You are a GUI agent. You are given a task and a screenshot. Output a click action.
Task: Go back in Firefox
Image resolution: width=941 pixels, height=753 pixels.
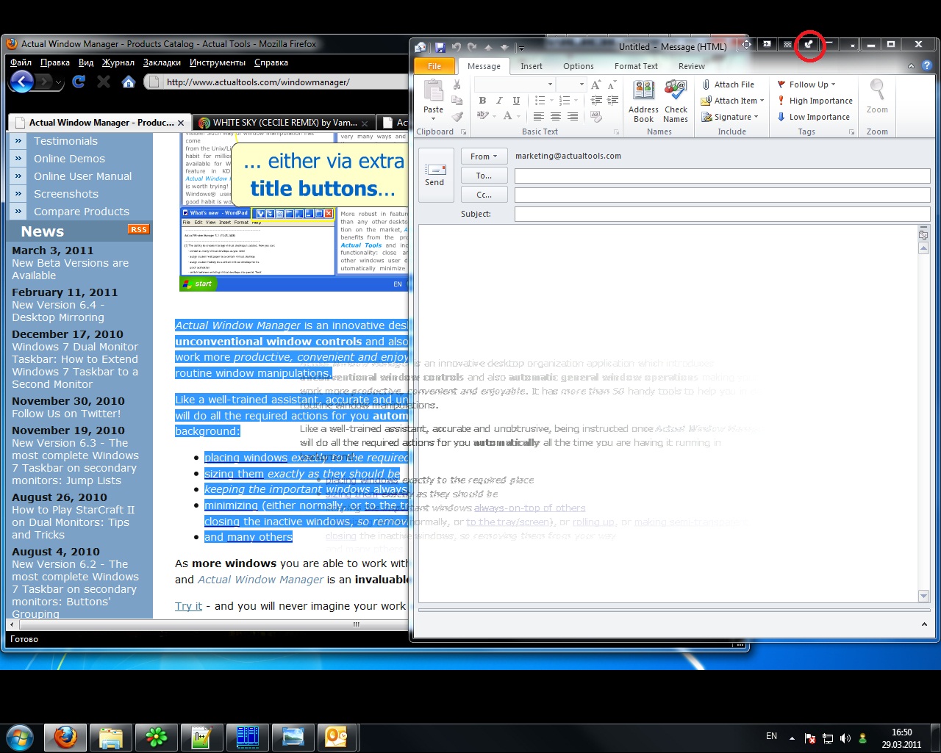click(22, 82)
